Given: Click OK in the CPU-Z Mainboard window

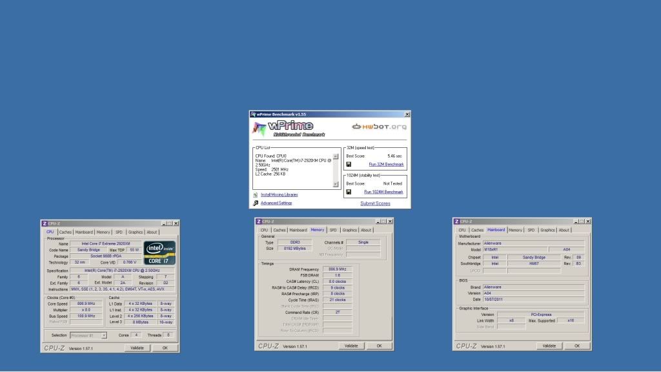Looking at the screenshot, I should tap(576, 346).
